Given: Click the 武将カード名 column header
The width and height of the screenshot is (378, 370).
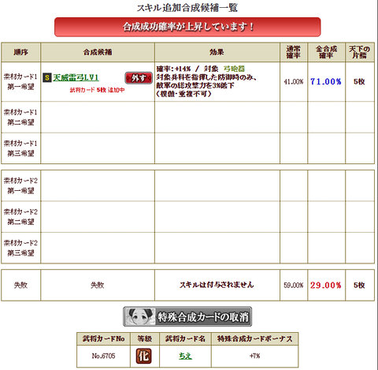Looking at the screenshot, I should tap(185, 338).
